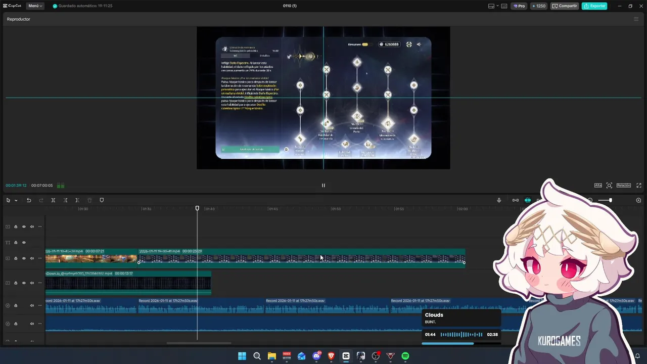This screenshot has width=647, height=364.
Task: Mute the topmost empty video track
Action: (32, 226)
